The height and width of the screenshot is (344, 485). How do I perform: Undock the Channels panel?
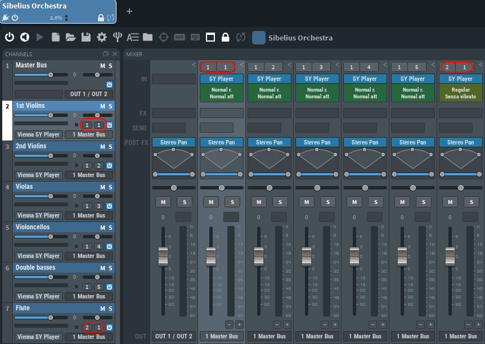106,54
